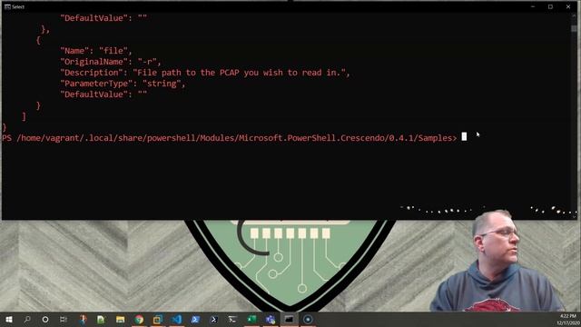Image resolution: width=581 pixels, height=327 pixels.
Task: Launch Cortana circle in taskbar
Action: click(x=45, y=319)
